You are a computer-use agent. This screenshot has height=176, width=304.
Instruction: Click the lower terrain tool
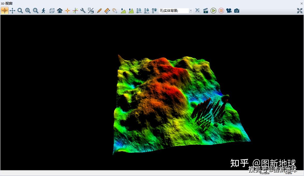pos(123,11)
